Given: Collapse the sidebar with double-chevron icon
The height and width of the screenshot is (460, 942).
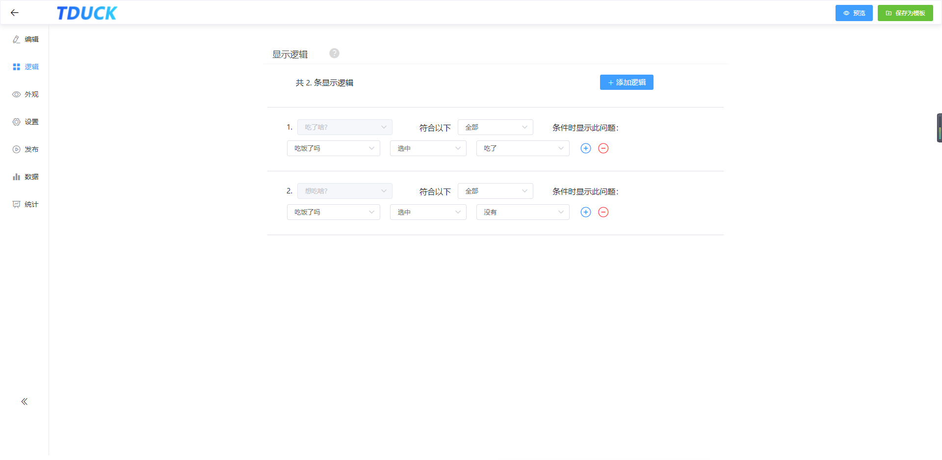Looking at the screenshot, I should click(25, 402).
